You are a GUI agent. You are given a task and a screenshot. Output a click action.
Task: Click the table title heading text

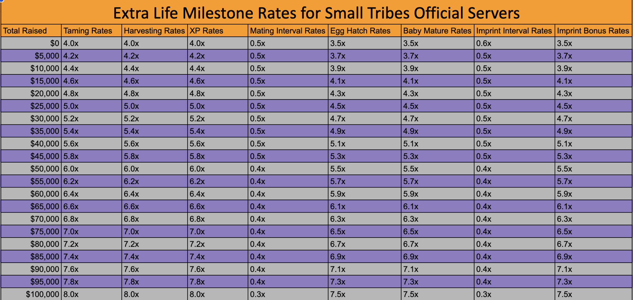(x=316, y=13)
